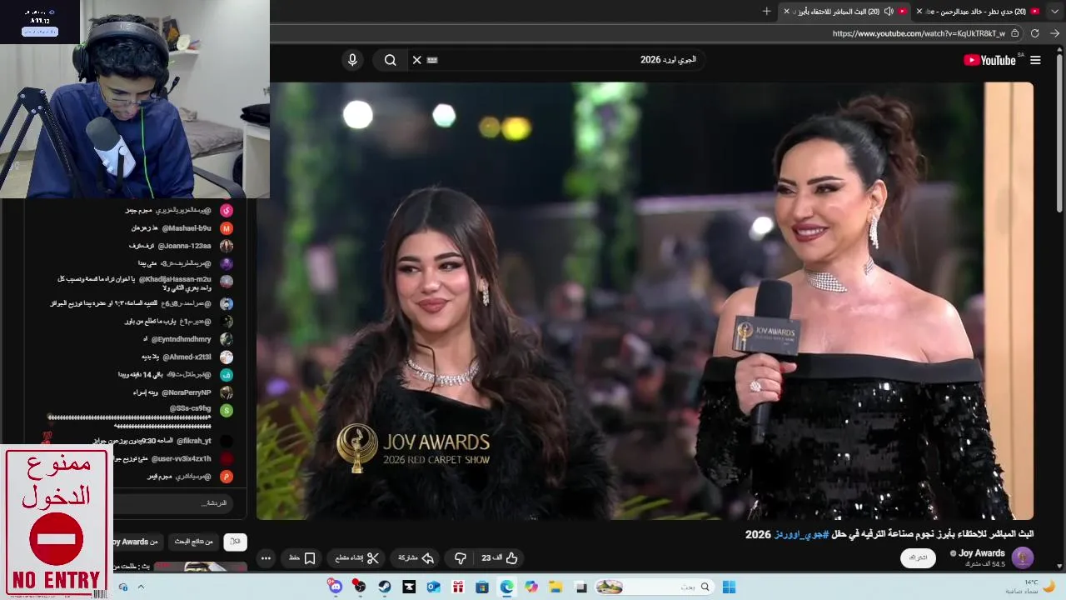Open Microsoft Edge from the taskbar
Viewport: 1066px width, 600px height.
(507, 587)
